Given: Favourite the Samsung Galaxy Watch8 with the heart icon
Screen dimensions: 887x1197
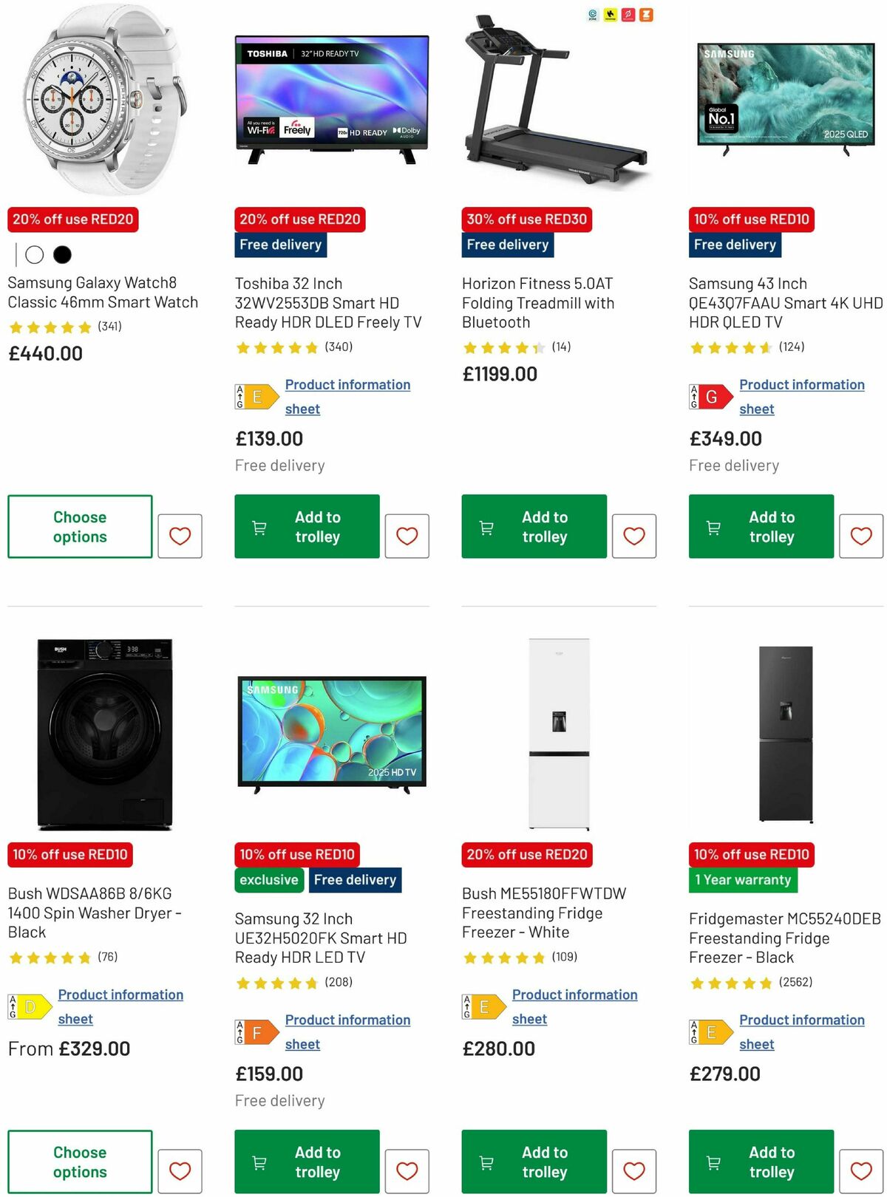Looking at the screenshot, I should click(x=180, y=536).
